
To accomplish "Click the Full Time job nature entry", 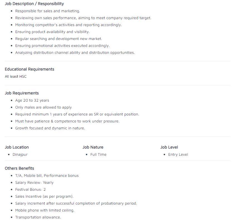I will [98, 154].
